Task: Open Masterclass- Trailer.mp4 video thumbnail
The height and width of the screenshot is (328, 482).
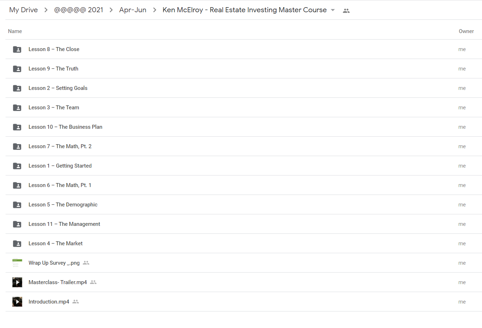Action: click(17, 282)
